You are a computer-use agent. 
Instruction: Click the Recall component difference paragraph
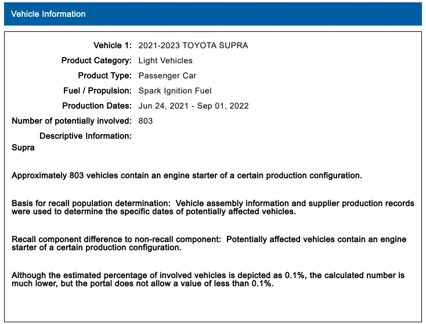click(209, 243)
